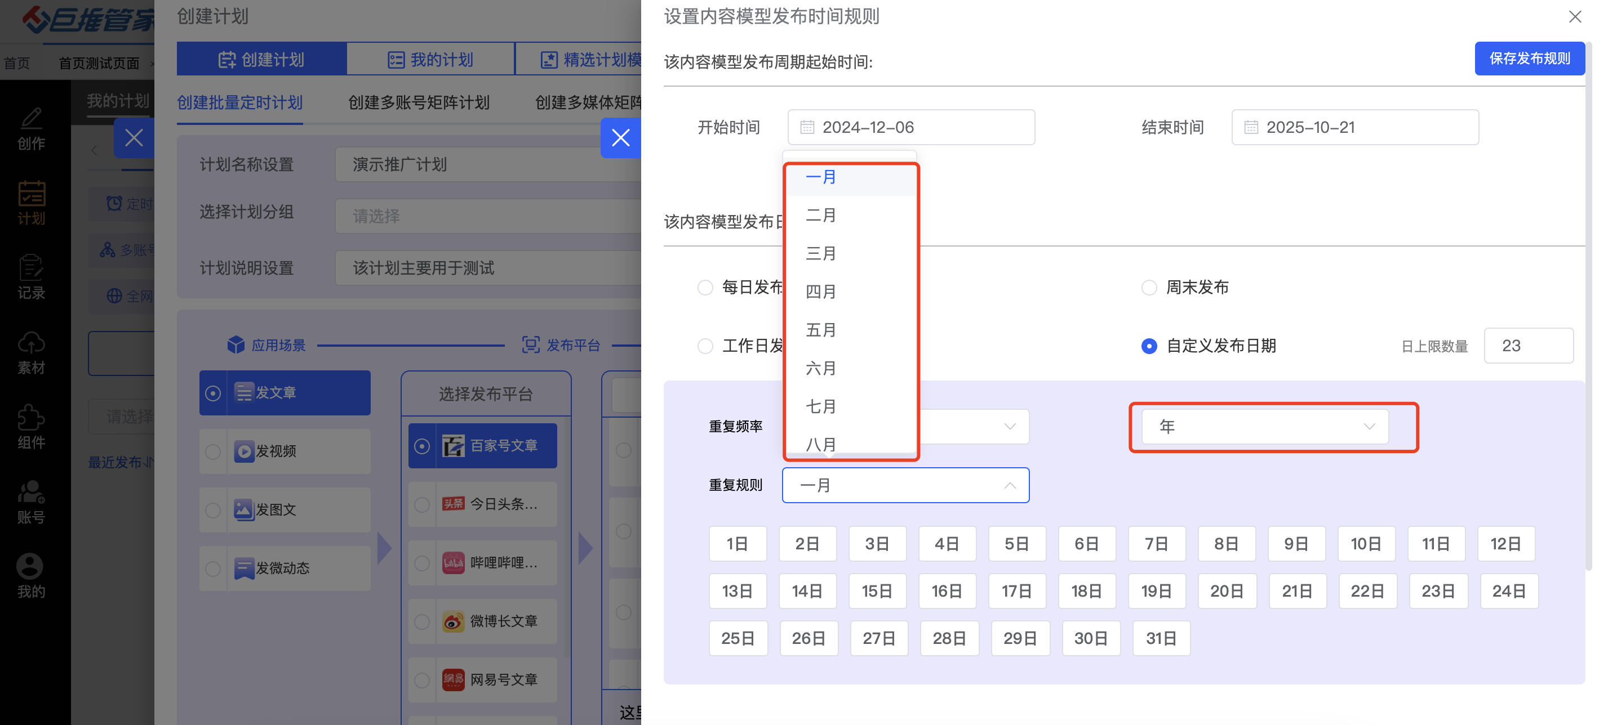Select the 15日 date button
Image resolution: width=1608 pixels, height=725 pixels.
pyautogui.click(x=877, y=591)
